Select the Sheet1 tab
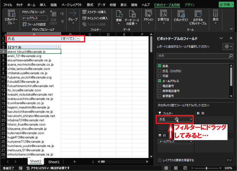This screenshot has width=237, height=171. 54,162
